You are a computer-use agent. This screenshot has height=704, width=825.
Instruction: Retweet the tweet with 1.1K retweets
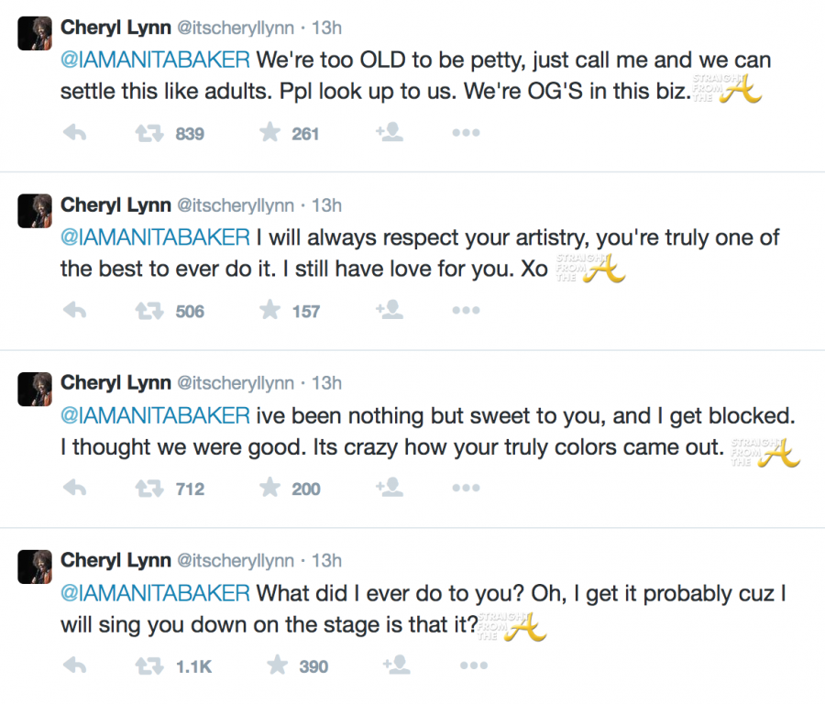[148, 666]
